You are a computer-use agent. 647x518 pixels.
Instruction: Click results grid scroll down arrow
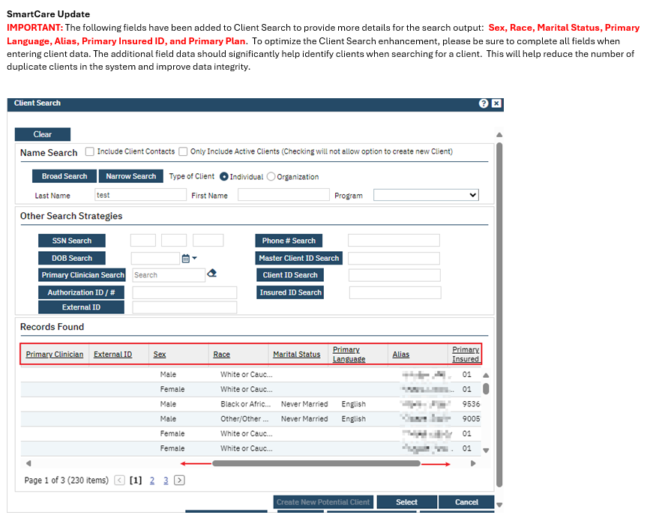click(486, 451)
